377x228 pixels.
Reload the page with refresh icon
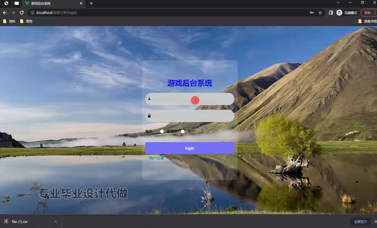22,13
